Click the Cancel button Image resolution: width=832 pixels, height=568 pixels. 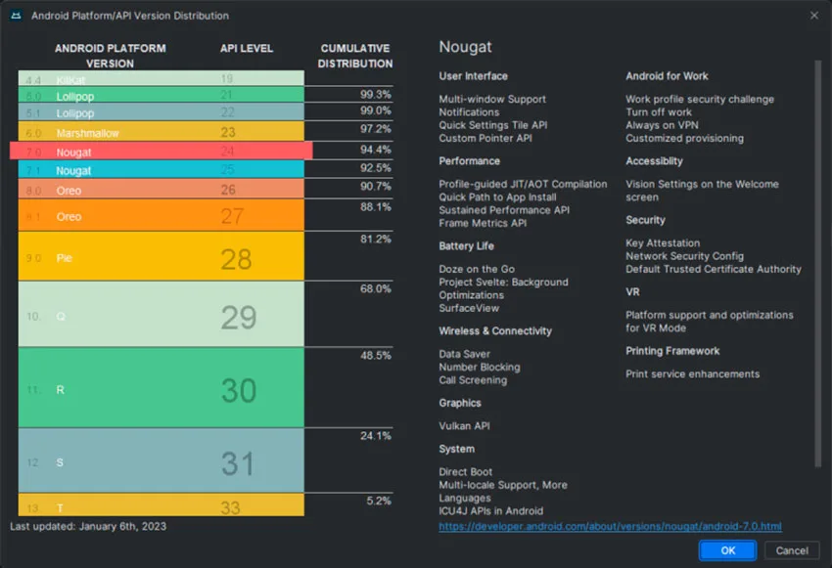(792, 550)
